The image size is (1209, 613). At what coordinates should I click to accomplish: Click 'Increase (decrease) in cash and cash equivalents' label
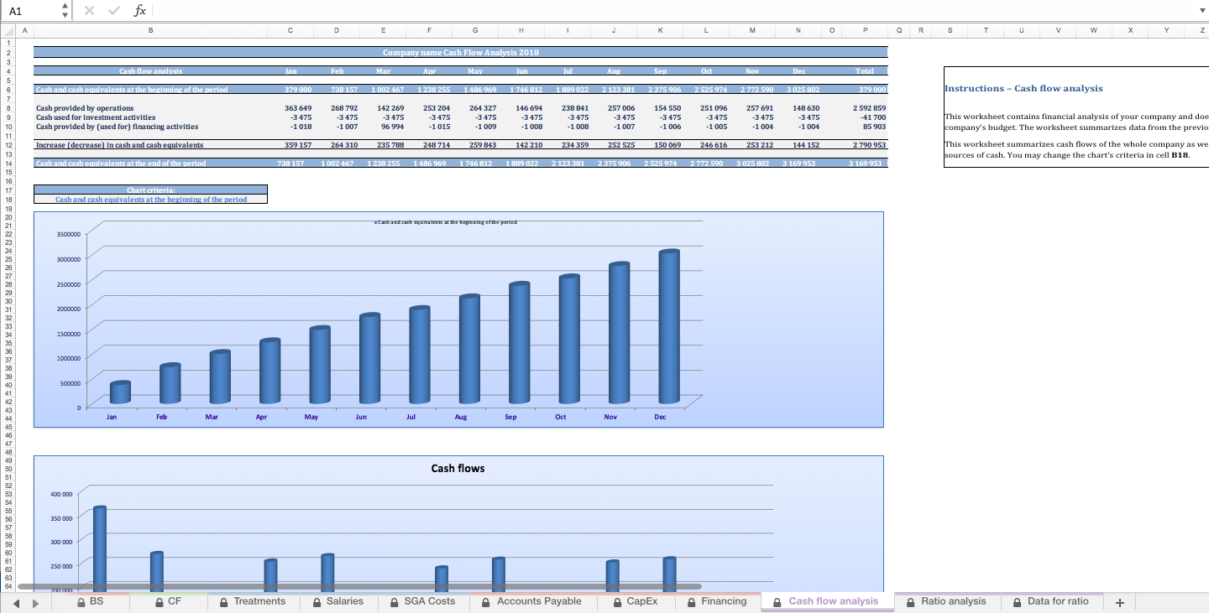[x=119, y=145]
